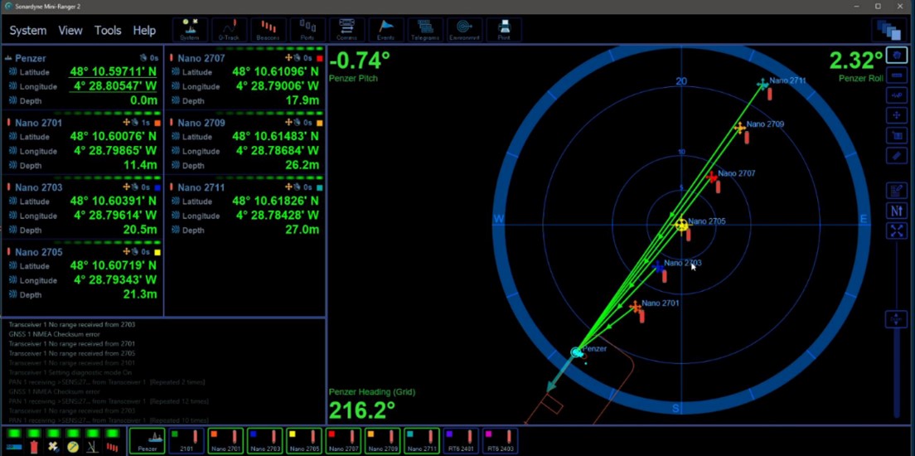Toggle the Nano 2705 beacon button
Image resolution: width=915 pixels, height=456 pixels.
304,440
